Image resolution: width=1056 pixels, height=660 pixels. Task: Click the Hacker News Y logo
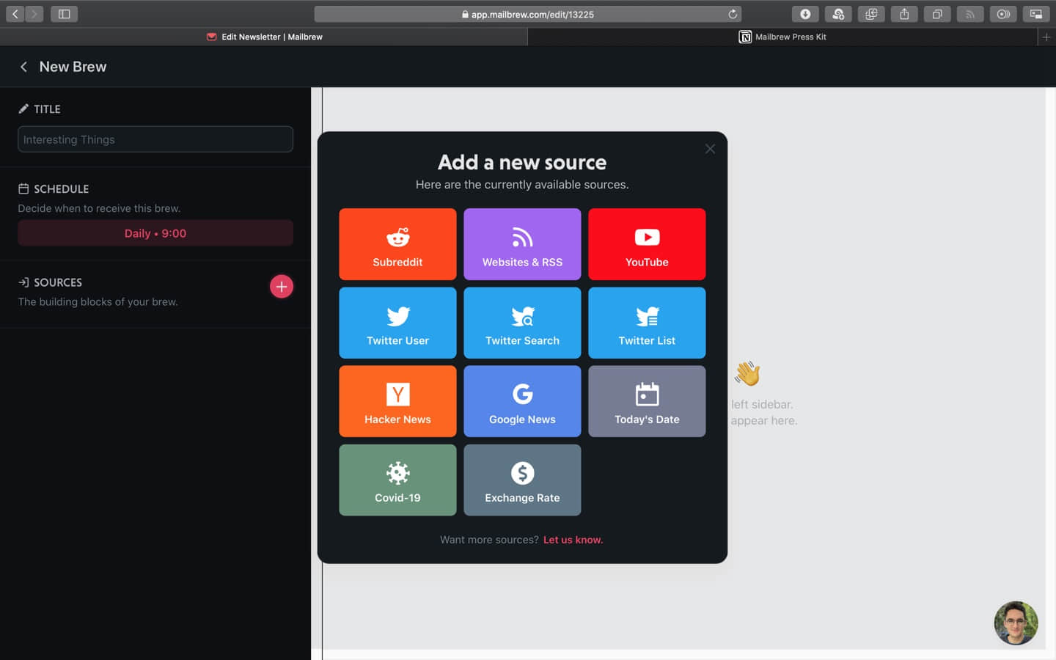coord(397,395)
